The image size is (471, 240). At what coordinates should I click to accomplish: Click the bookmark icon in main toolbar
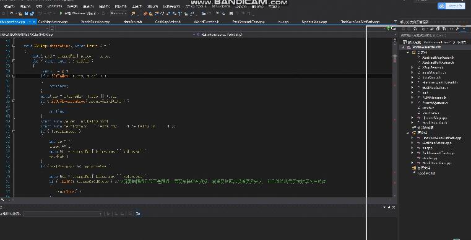tap(231, 14)
